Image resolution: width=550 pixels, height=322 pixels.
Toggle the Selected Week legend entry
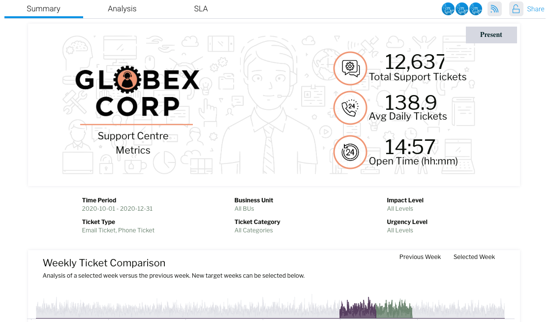(x=474, y=257)
